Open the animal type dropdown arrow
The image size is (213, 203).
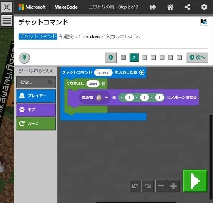106,98
